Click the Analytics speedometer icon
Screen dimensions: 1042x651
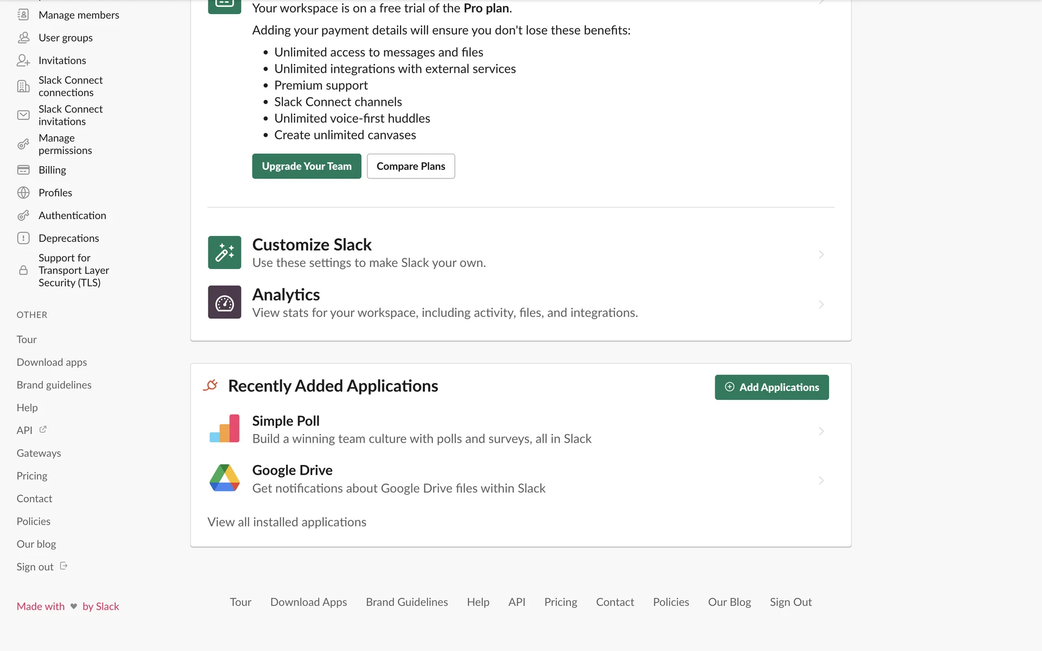[224, 302]
